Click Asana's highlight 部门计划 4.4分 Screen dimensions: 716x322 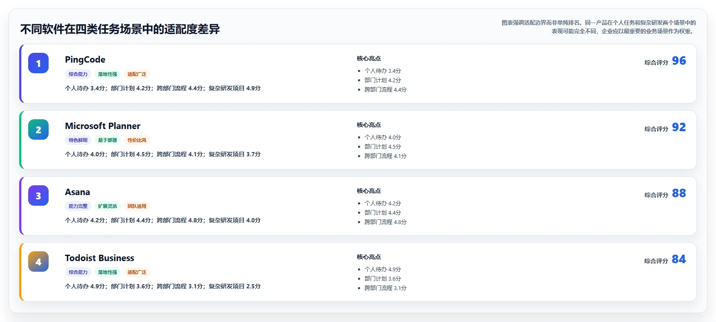coord(383,213)
